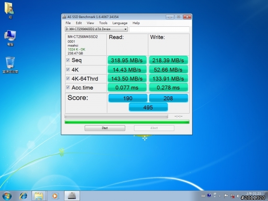Image resolution: width=268 pixels, height=201 pixels.
Task: Click the write score 208
Action: [x=168, y=98]
